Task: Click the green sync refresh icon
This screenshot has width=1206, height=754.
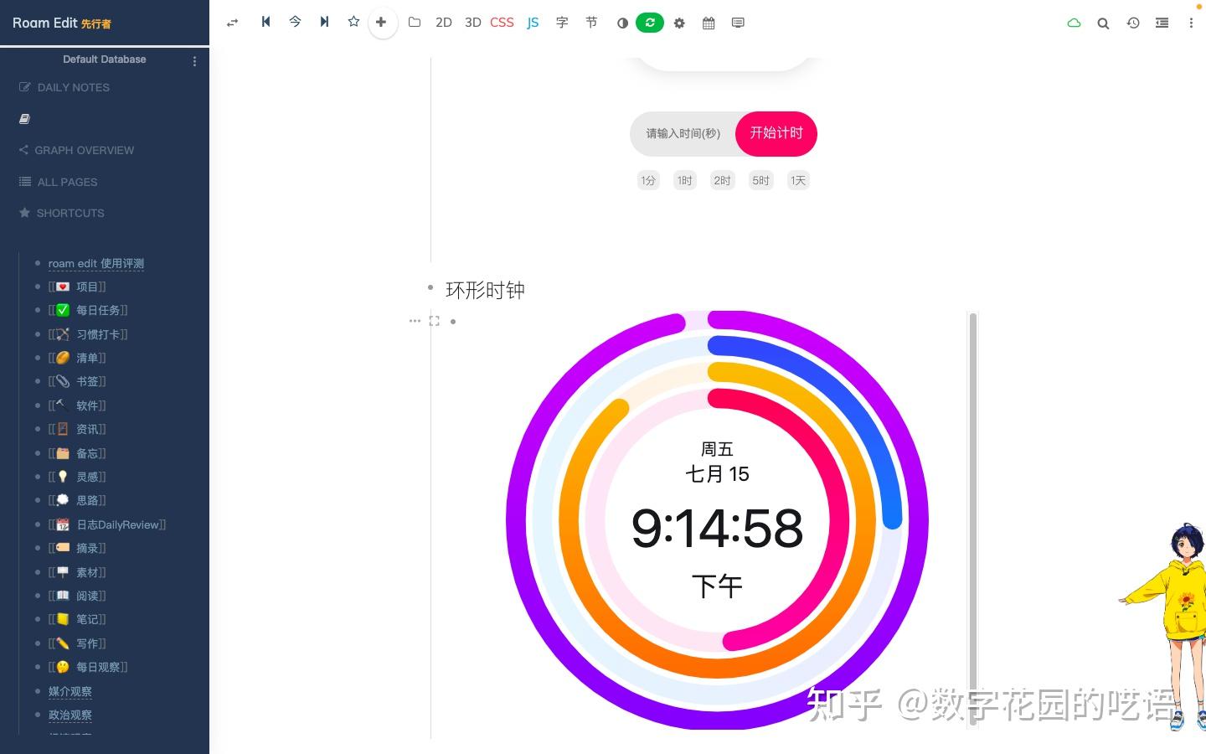Action: 651,23
